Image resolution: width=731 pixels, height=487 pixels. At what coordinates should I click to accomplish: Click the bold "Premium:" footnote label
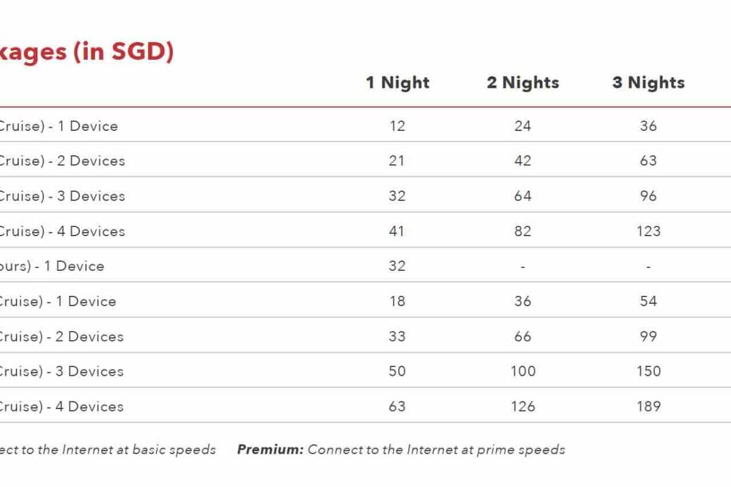click(270, 450)
